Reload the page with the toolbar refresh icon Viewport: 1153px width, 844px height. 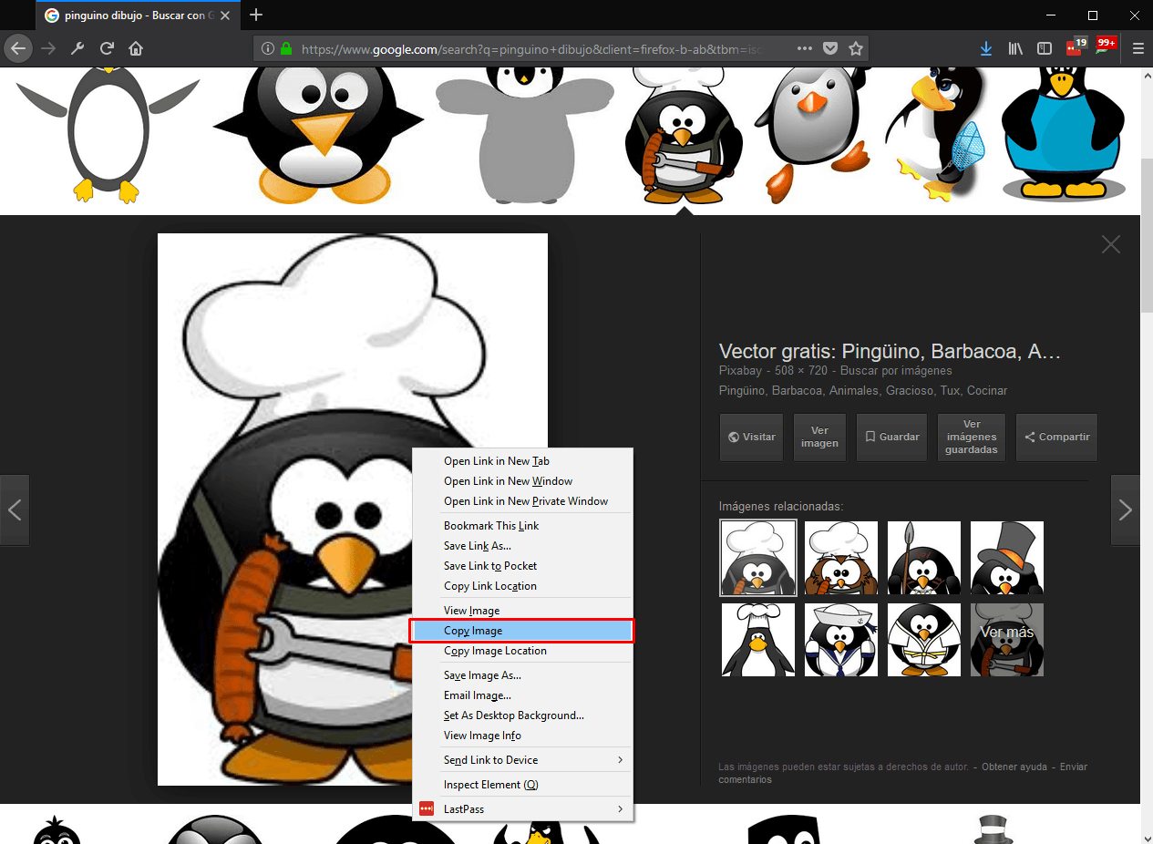click(107, 48)
